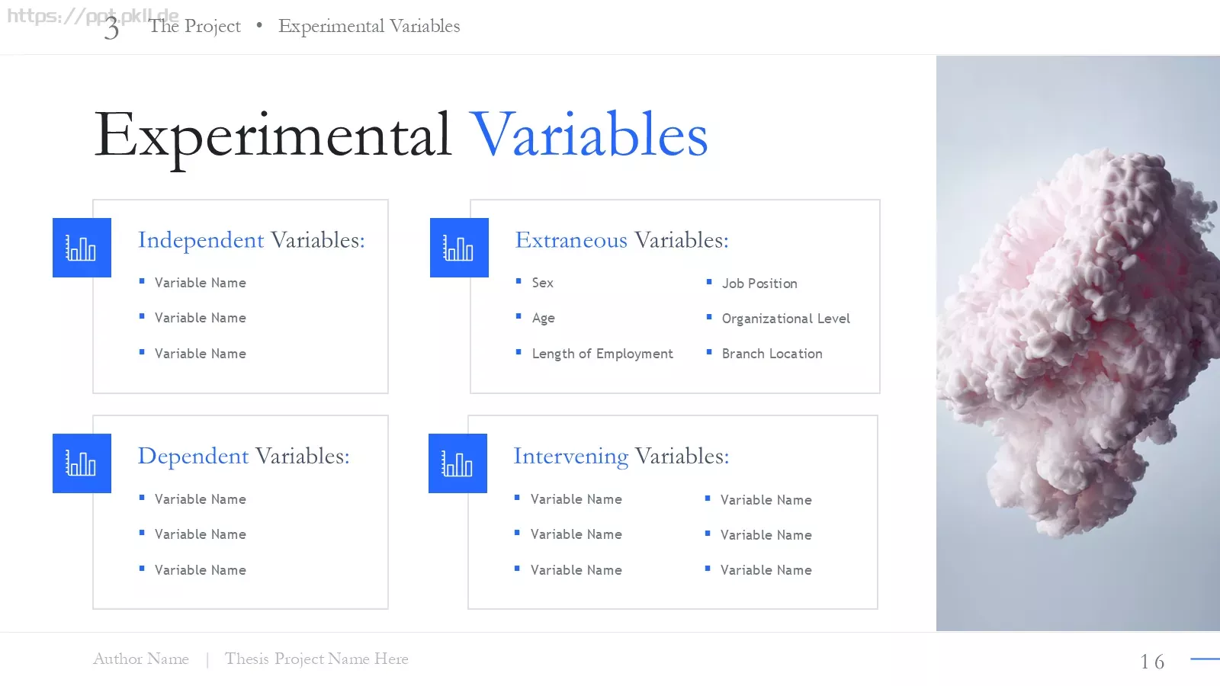Click the Extraneous Variables bar chart icon

point(459,248)
